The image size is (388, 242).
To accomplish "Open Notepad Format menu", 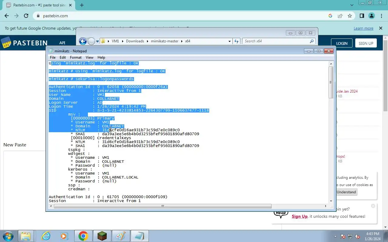I will click(x=76, y=57).
